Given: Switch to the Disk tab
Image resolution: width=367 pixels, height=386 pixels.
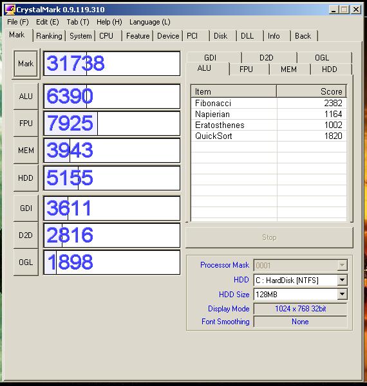Looking at the screenshot, I should [x=223, y=36].
